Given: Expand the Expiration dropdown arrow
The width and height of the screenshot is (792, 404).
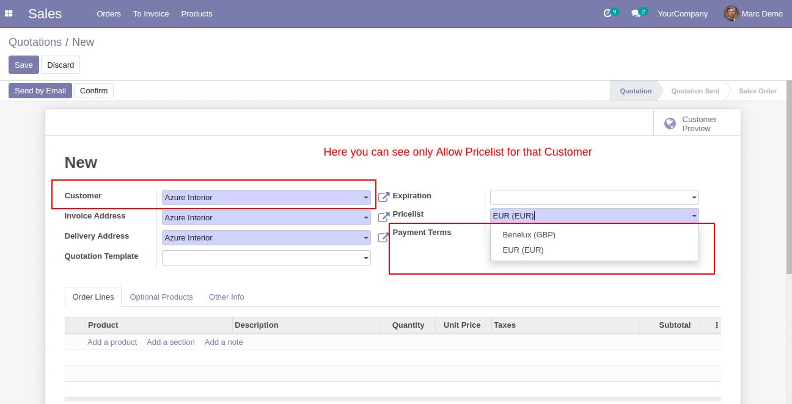Looking at the screenshot, I should pyautogui.click(x=694, y=198).
